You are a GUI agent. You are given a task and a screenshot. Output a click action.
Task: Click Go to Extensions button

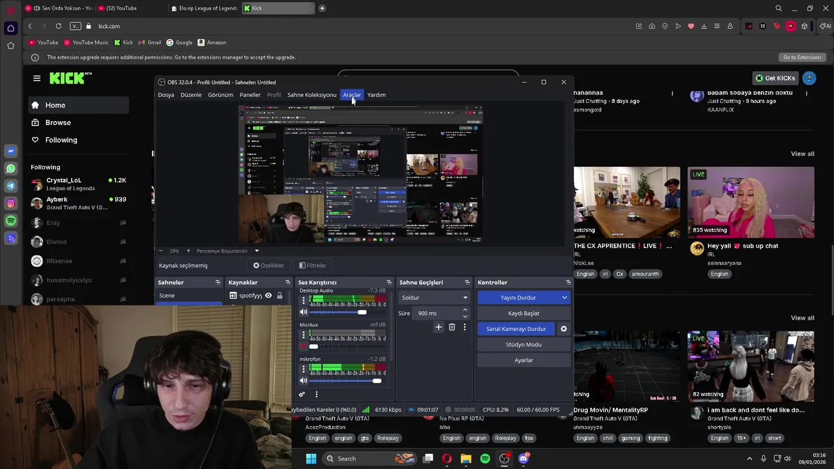pyautogui.click(x=802, y=57)
